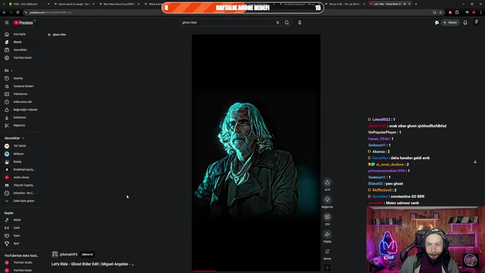Open the browser extensions puzzle menu
This screenshot has height=273, width=485.
coord(457,12)
